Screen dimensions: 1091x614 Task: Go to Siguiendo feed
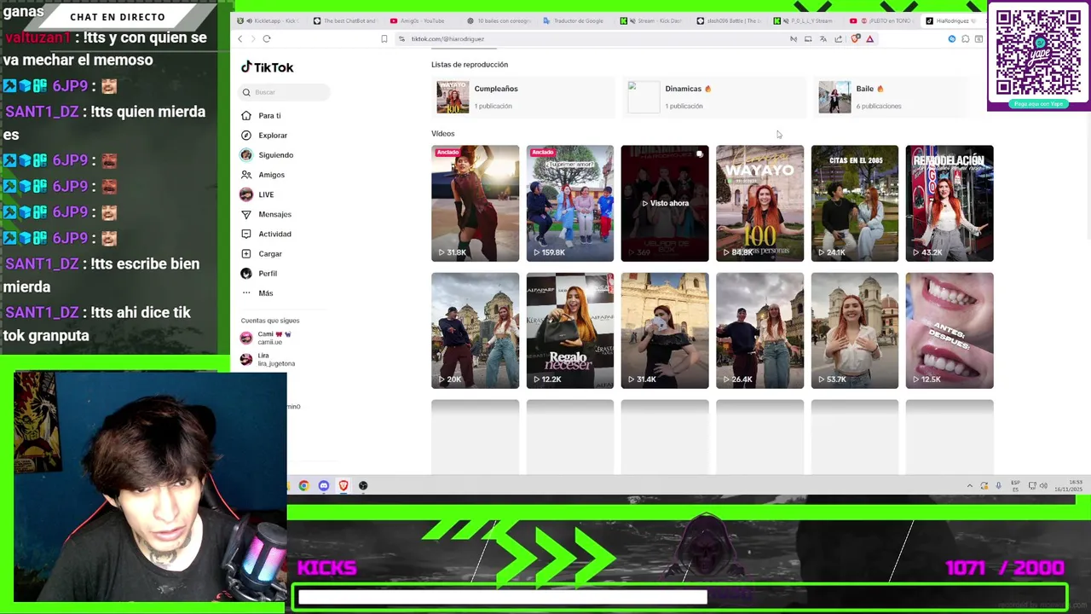coord(267,155)
